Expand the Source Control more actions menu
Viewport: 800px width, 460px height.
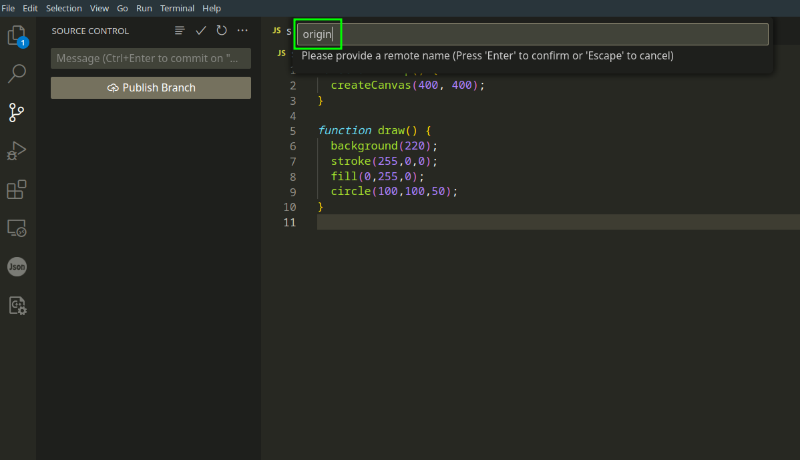[242, 31]
